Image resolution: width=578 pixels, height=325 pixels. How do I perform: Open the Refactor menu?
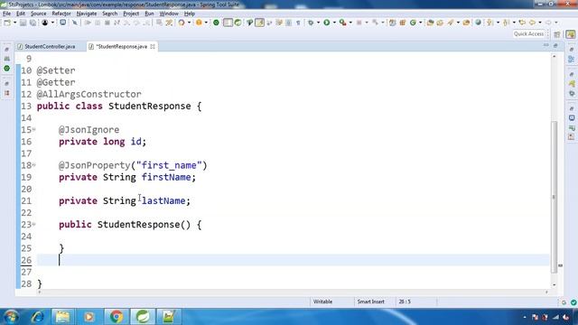61,14
